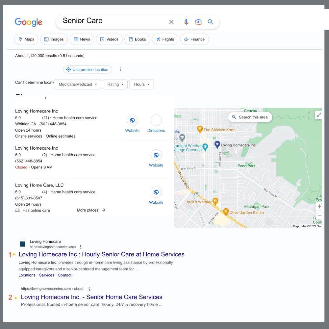
Task: Select the Loving Homecare Inc listing with 11 reviews
Action: (x=37, y=111)
